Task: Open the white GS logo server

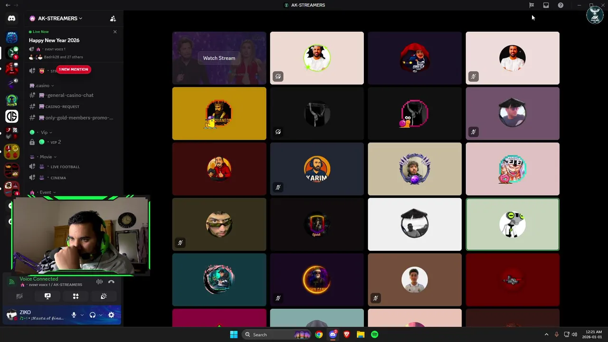Action: click(x=12, y=116)
